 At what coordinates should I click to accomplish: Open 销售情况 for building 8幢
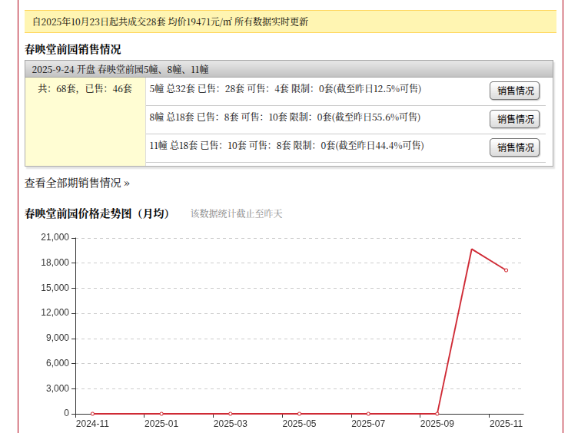pyautogui.click(x=514, y=119)
